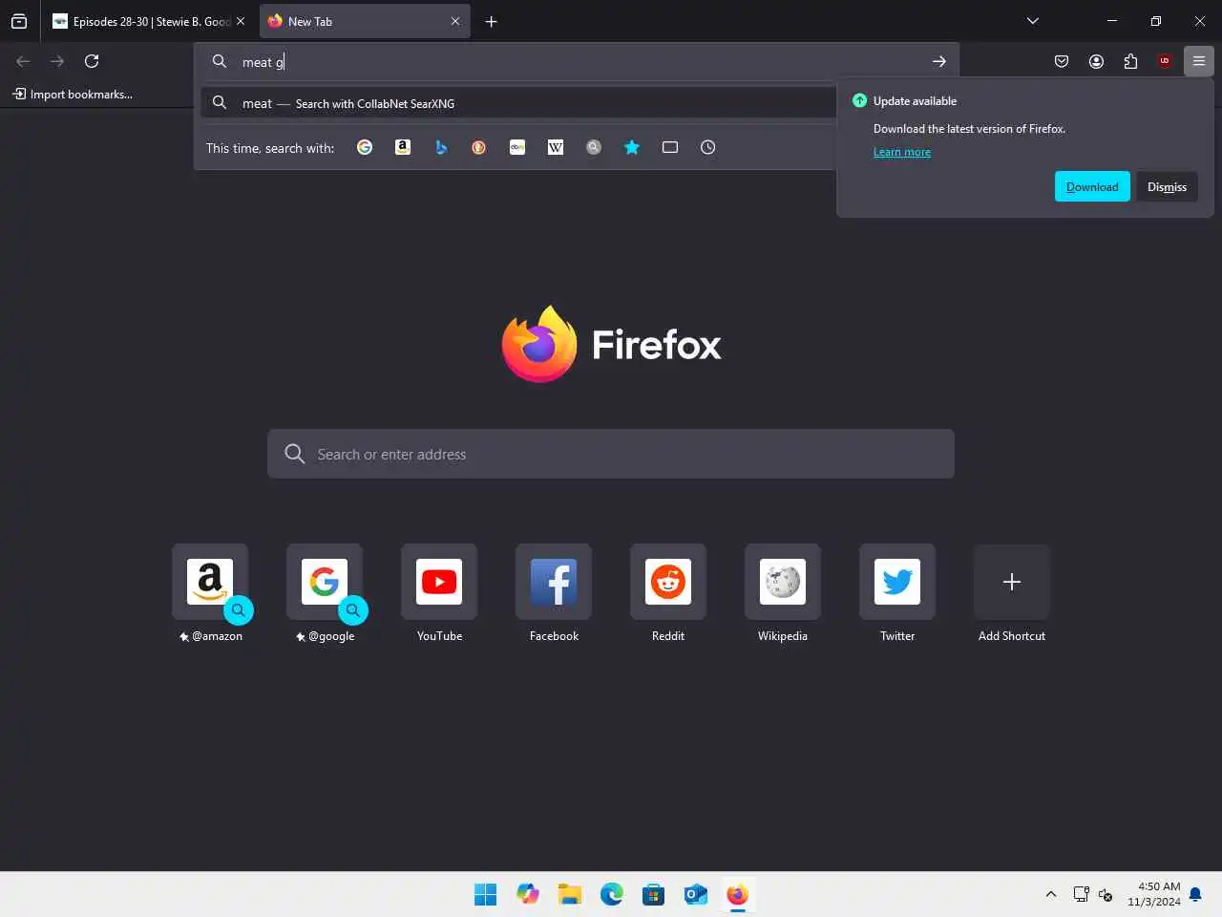Expand the list all tabs dropdown

[x=1033, y=21]
